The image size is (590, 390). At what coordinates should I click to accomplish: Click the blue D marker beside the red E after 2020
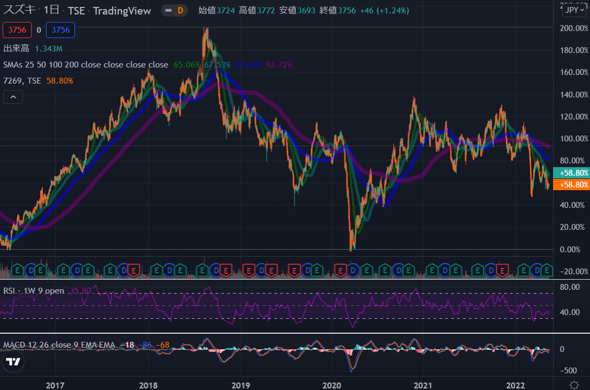(x=353, y=271)
